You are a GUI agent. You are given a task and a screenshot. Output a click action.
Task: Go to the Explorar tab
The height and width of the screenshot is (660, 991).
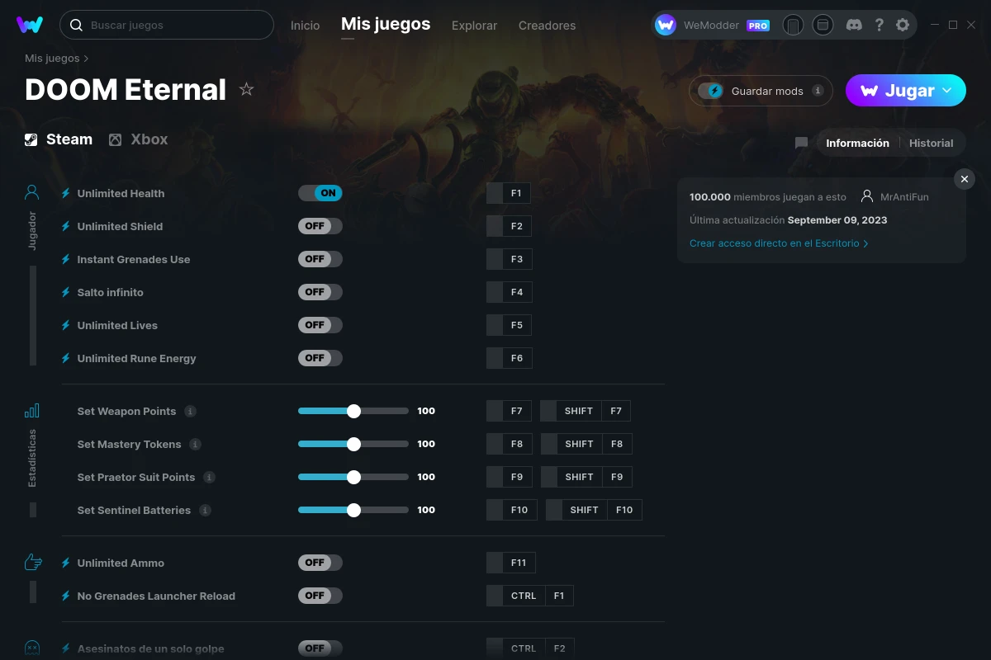coord(474,26)
